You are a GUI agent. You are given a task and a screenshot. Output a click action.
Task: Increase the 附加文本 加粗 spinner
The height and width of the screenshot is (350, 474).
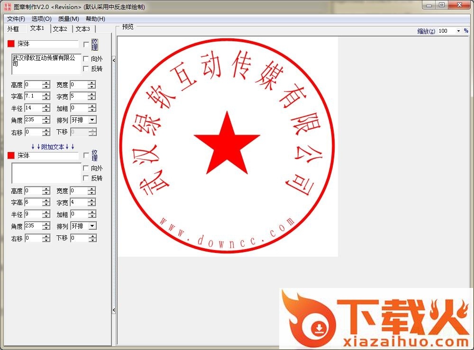[x=91, y=212]
